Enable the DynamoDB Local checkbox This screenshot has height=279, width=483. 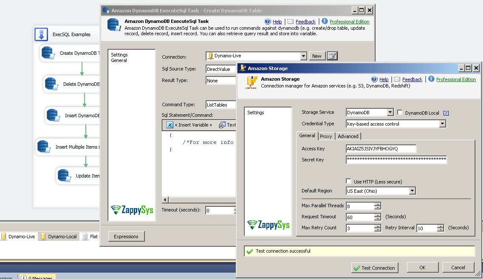pyautogui.click(x=400, y=113)
